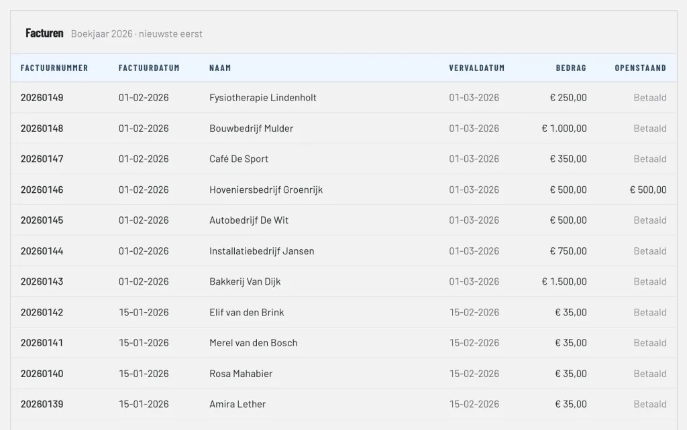Select the name Rosa Mahabier
687x430 pixels.
point(241,373)
